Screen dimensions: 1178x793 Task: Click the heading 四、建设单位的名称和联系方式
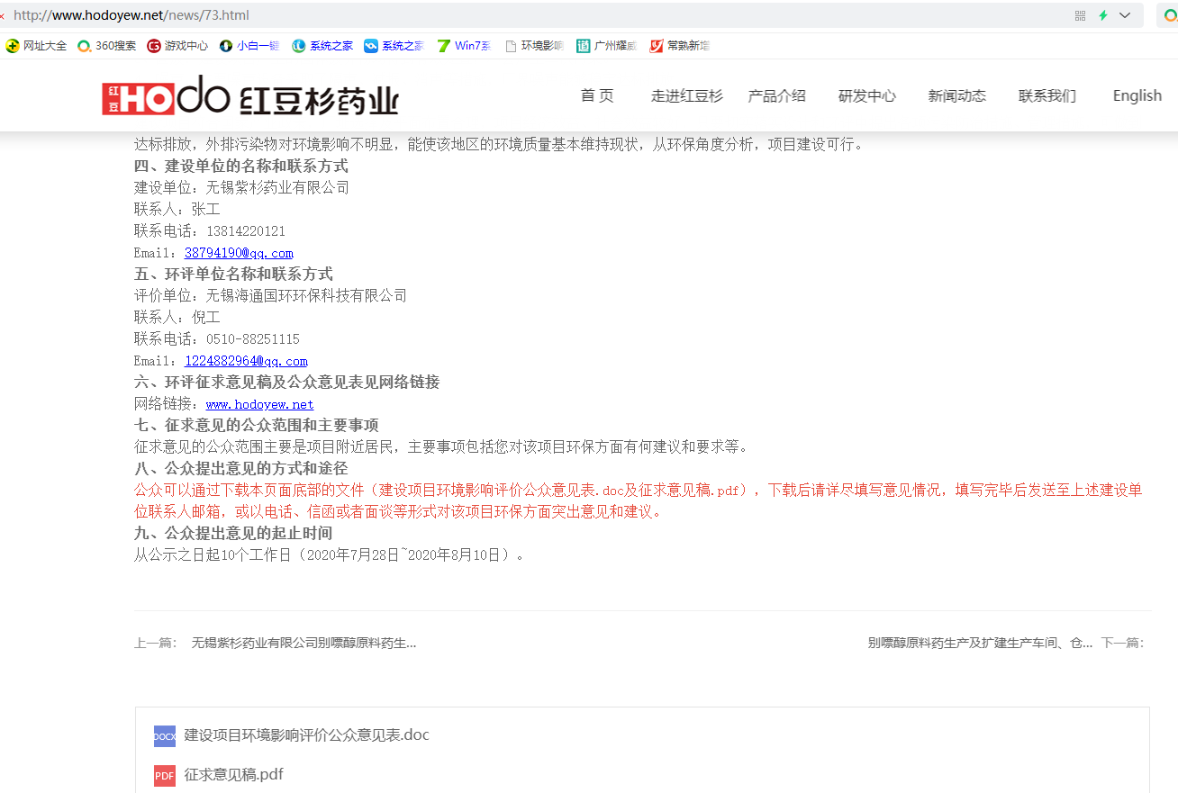[x=241, y=166]
